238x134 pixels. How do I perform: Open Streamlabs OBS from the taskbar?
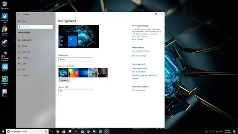point(100,131)
